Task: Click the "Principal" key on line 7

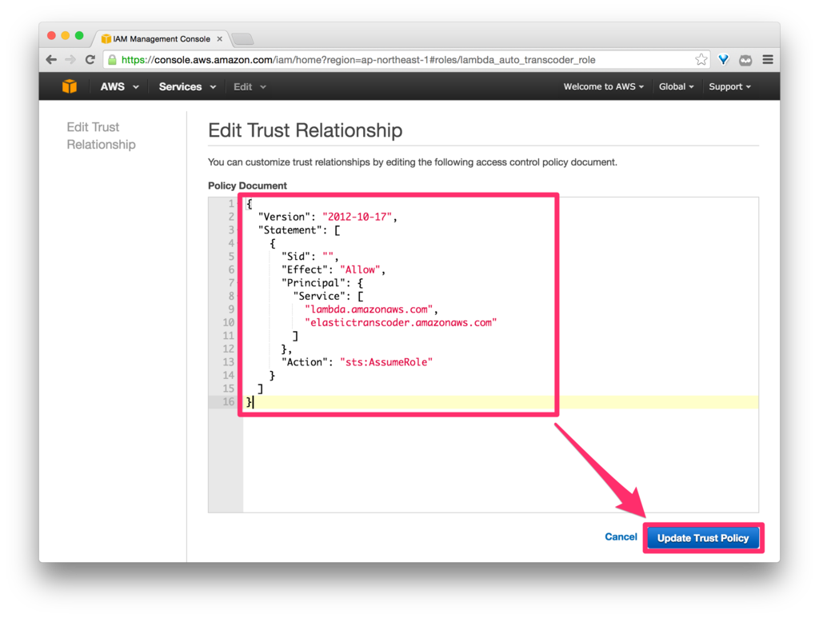Action: pyautogui.click(x=314, y=283)
